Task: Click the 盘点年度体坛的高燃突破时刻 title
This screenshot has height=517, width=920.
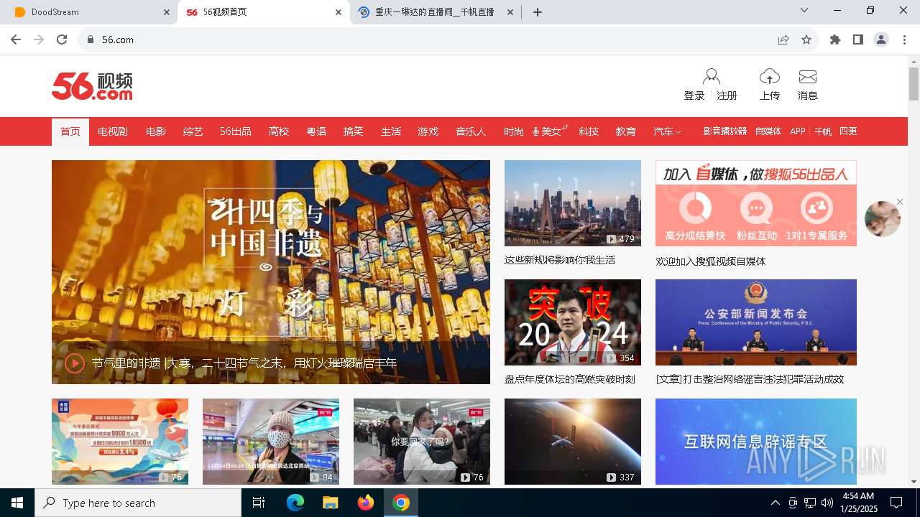Action: (570, 379)
